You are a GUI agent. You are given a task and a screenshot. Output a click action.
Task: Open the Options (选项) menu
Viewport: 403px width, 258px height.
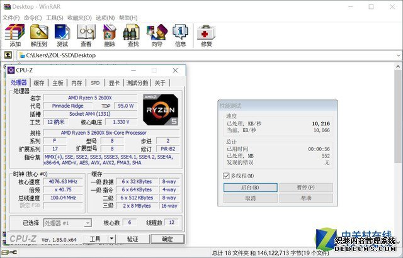(105, 18)
